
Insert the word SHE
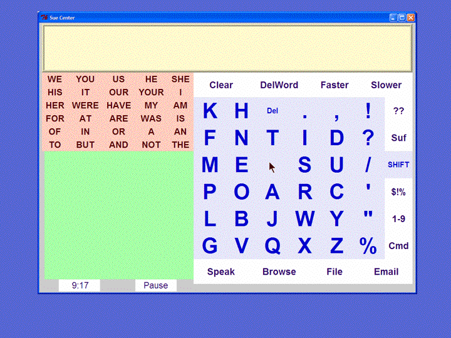pyautogui.click(x=180, y=79)
